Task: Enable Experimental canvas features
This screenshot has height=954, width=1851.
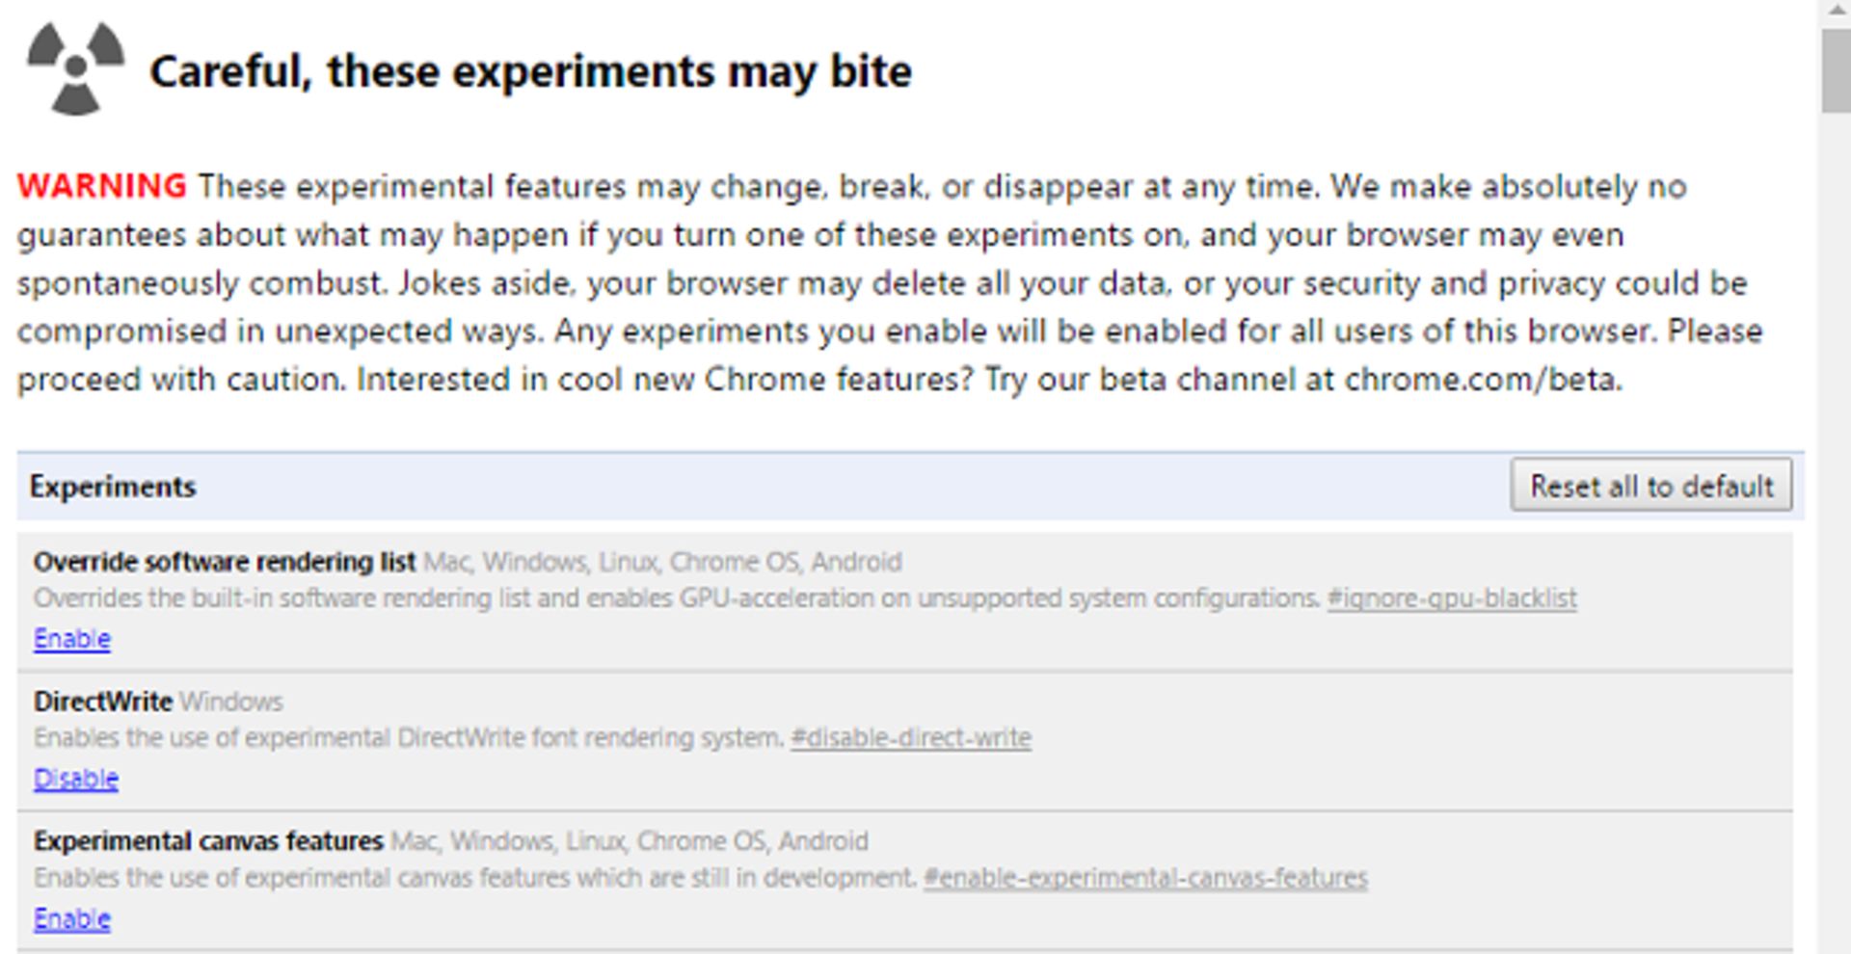Action: pyautogui.click(x=72, y=919)
